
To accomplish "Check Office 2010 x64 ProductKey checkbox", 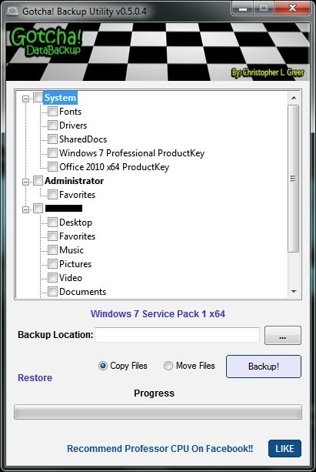I will (52, 167).
